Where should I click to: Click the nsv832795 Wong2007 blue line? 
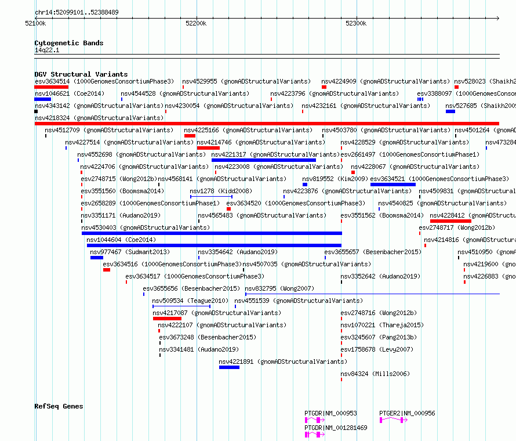tap(373, 294)
